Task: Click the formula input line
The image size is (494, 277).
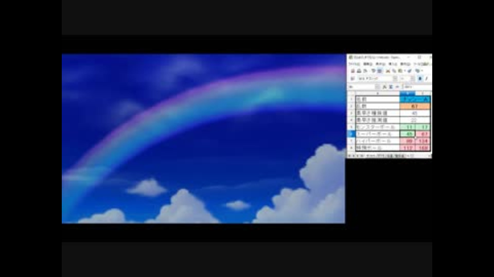Action: coord(417,87)
